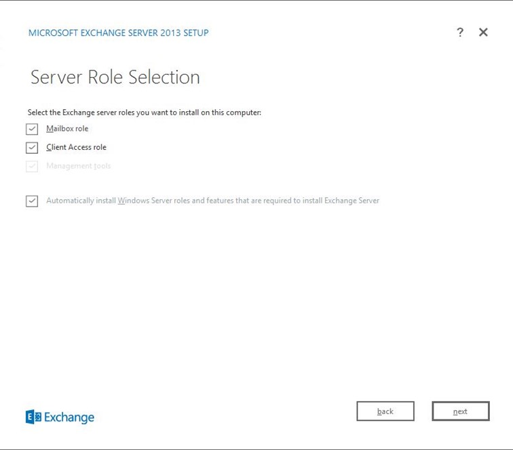Open setup help with the question mark icon
Screen dimensions: 513x450
point(460,33)
